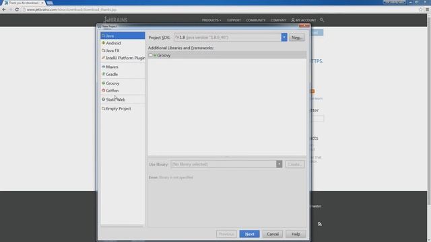Open the Project SDK dropdown arrow
Viewport: 431px width, 242px height.
(x=284, y=38)
